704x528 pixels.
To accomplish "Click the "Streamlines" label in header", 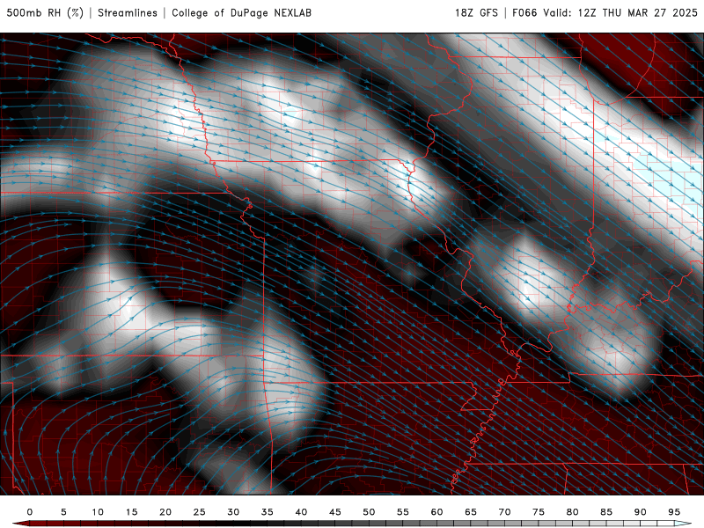I will pyautogui.click(x=128, y=13).
